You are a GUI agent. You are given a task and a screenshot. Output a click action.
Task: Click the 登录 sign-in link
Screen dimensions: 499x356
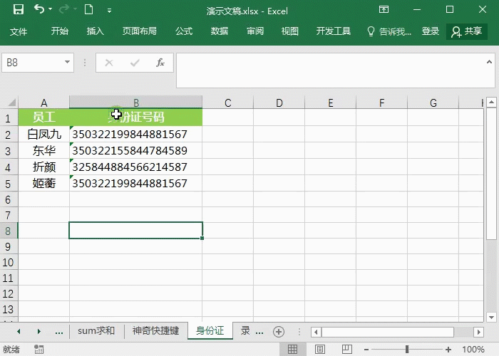(431, 31)
